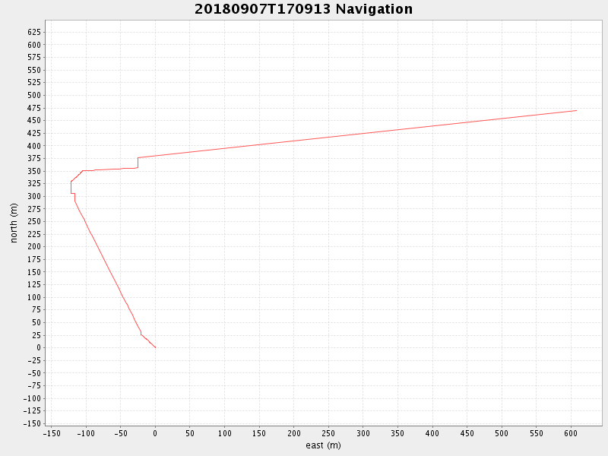Click the 0 tick label on north axis
Screen dimensions: 608x456
point(40,348)
